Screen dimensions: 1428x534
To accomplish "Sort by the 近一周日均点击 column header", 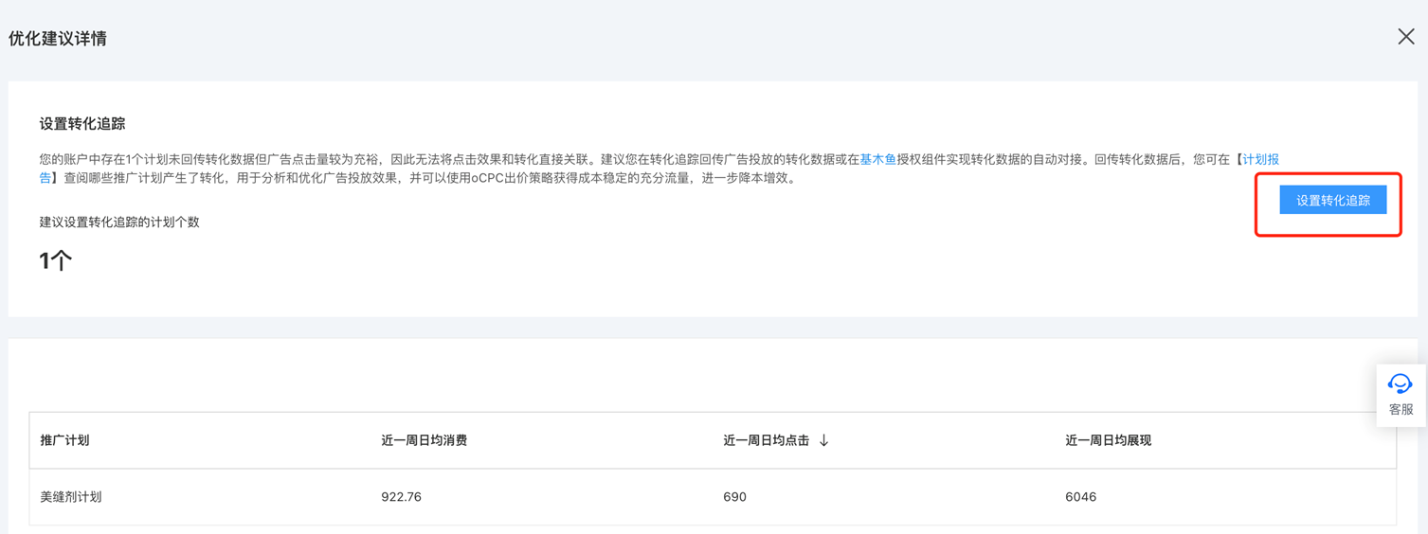I will 766,440.
